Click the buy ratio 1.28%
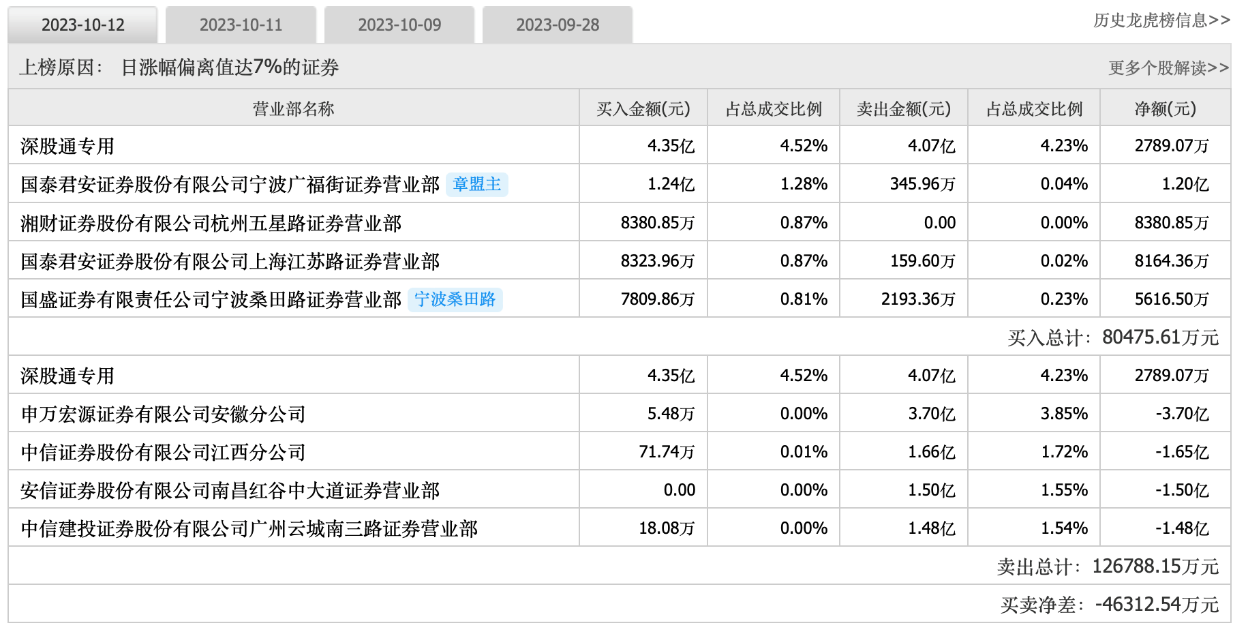This screenshot has width=1248, height=634. coord(804,184)
